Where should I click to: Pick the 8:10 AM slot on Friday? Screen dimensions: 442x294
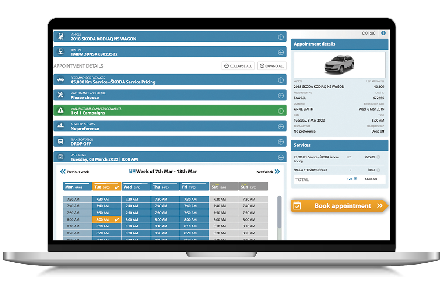[195, 226]
